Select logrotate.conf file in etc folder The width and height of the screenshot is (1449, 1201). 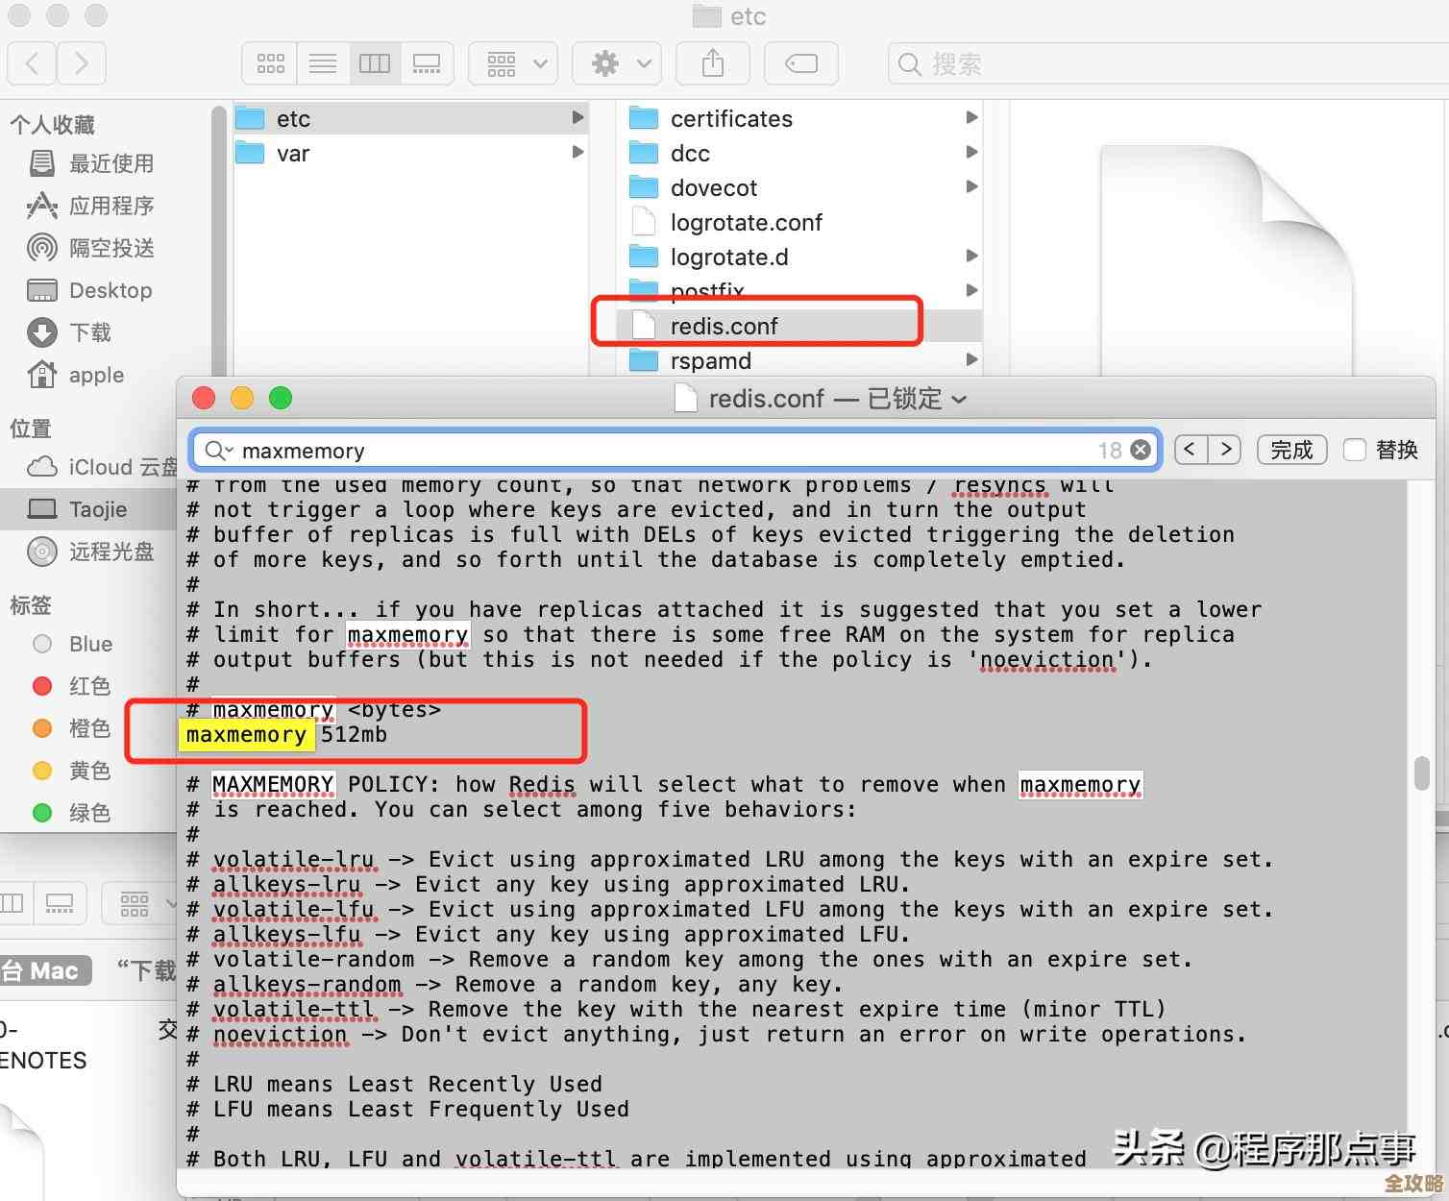[x=746, y=223]
